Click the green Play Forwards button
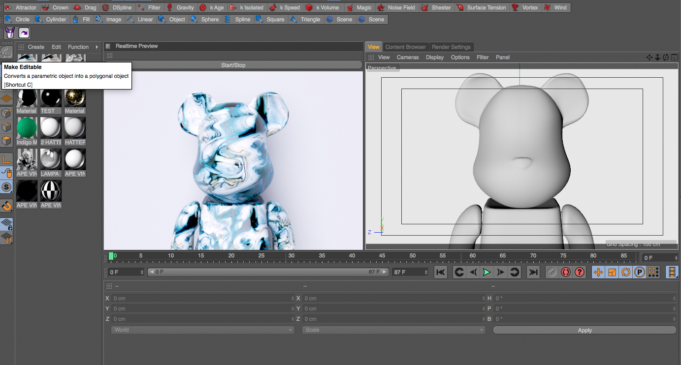 486,272
